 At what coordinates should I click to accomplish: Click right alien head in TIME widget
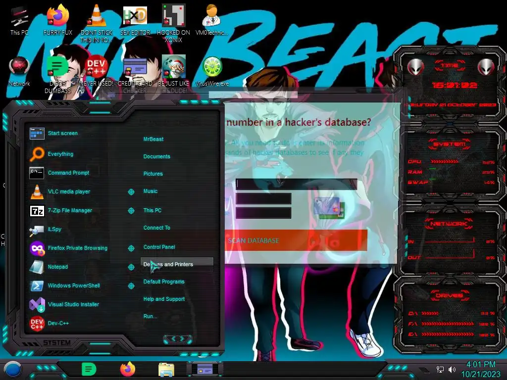tap(486, 67)
